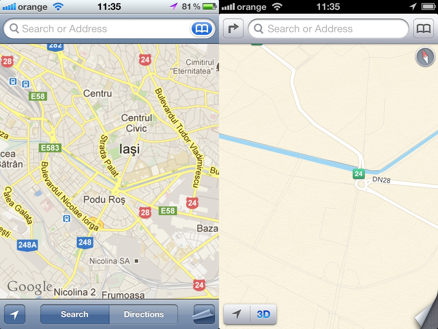Tap the gray location arrow beside 3D
The width and height of the screenshot is (438, 329).
click(x=236, y=314)
